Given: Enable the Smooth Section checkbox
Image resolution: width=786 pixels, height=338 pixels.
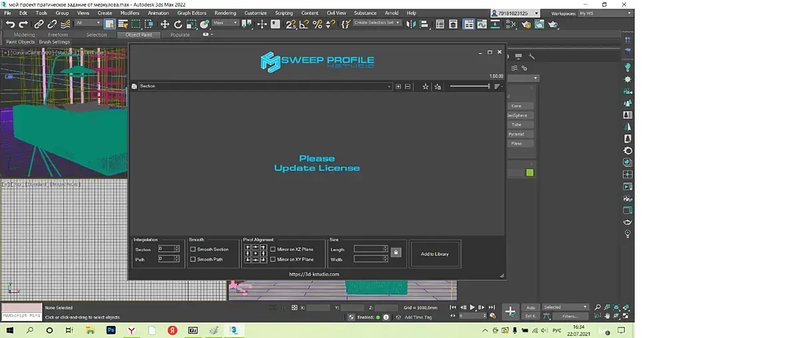Looking at the screenshot, I should click(193, 250).
